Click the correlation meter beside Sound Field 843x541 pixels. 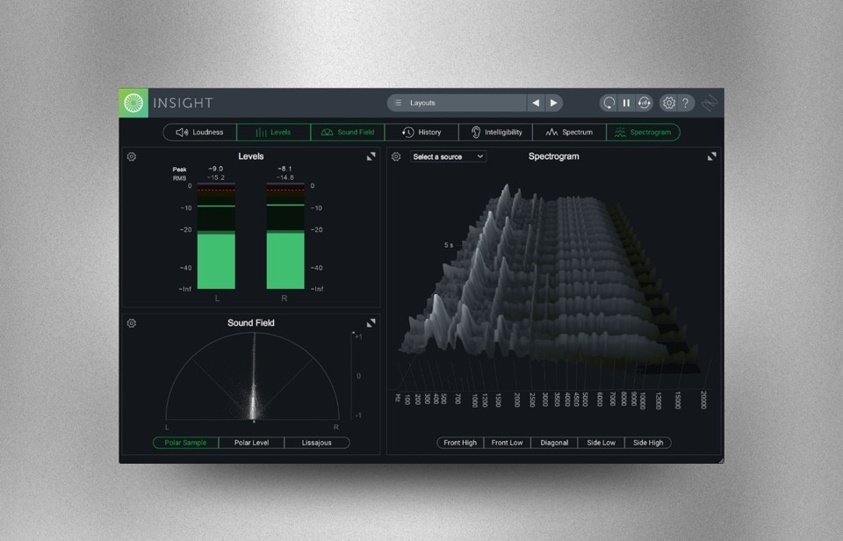pos(353,375)
